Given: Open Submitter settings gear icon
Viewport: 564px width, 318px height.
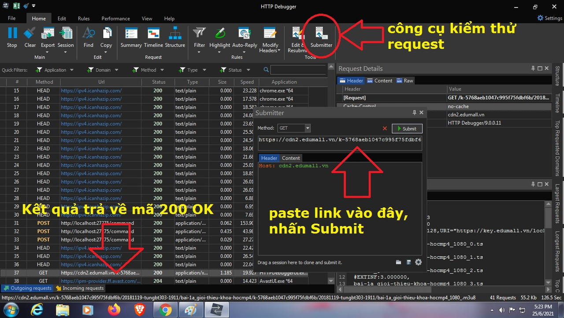Looking at the screenshot, I should (418, 262).
